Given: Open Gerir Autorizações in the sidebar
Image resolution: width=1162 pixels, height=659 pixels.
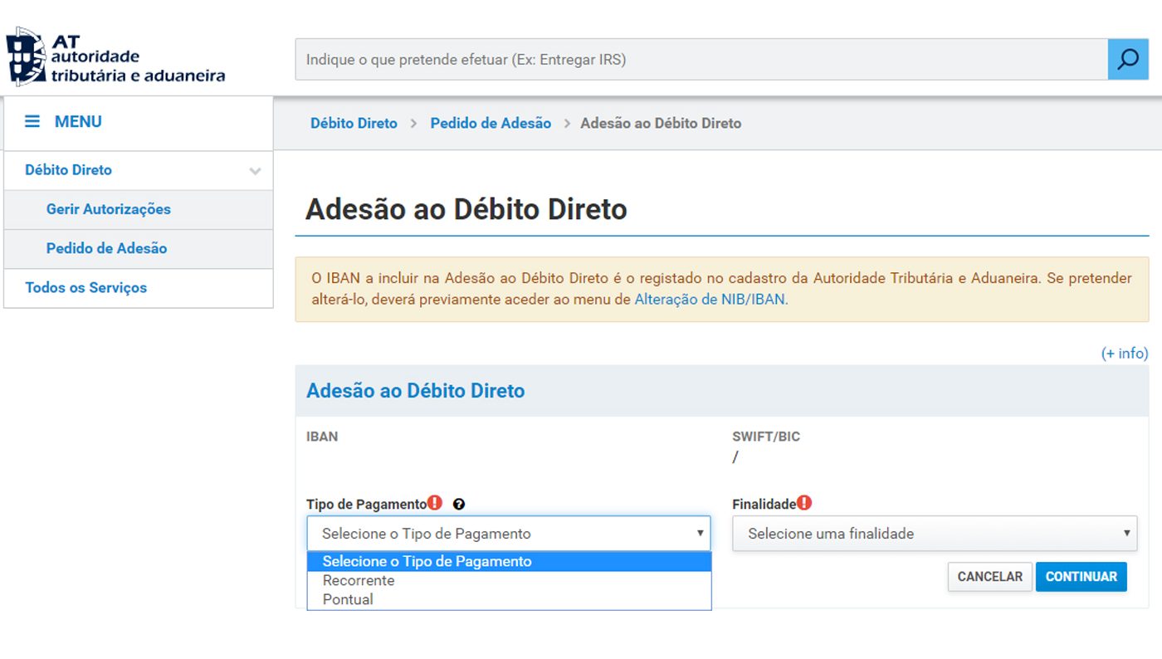Looking at the screenshot, I should coord(109,209).
